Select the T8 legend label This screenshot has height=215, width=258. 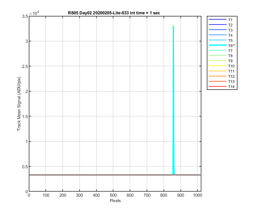pos(230,56)
